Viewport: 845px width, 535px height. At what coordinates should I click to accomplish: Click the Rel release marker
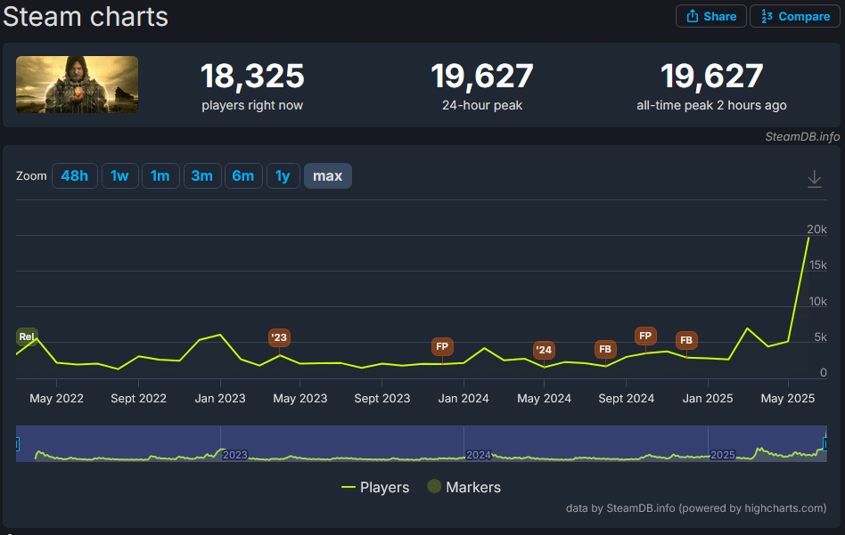pos(27,336)
